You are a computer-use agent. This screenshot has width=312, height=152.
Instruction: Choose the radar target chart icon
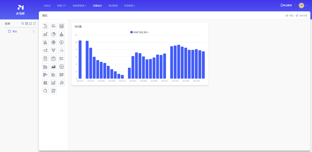(x=53, y=42)
